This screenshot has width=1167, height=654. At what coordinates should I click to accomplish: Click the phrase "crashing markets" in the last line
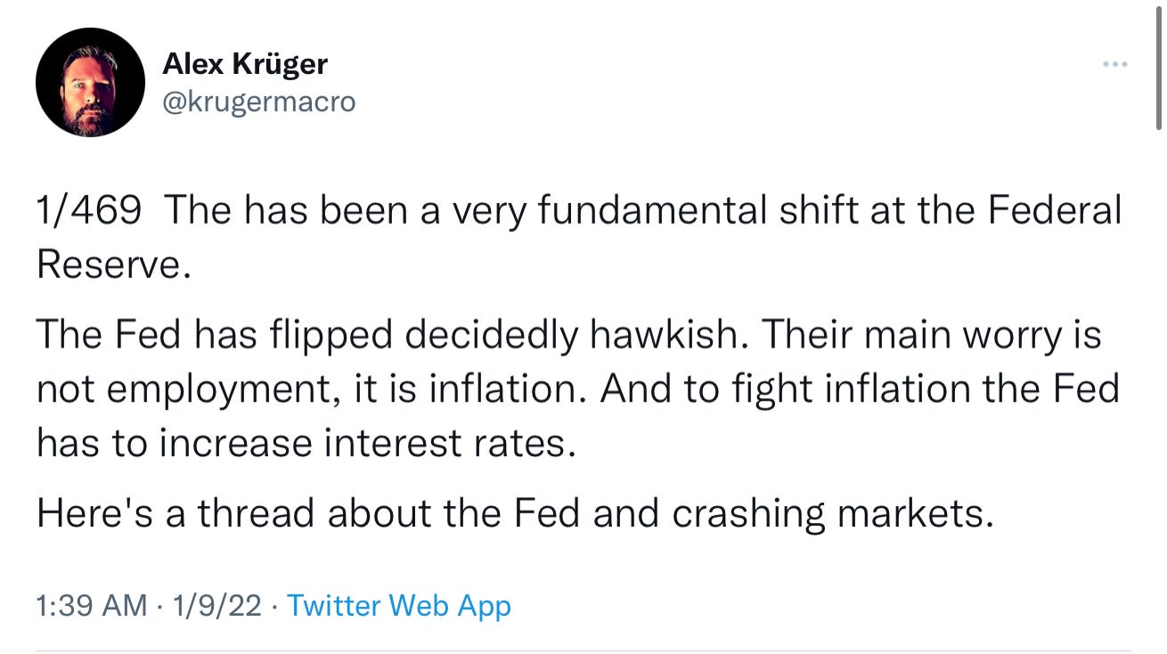tap(832, 515)
